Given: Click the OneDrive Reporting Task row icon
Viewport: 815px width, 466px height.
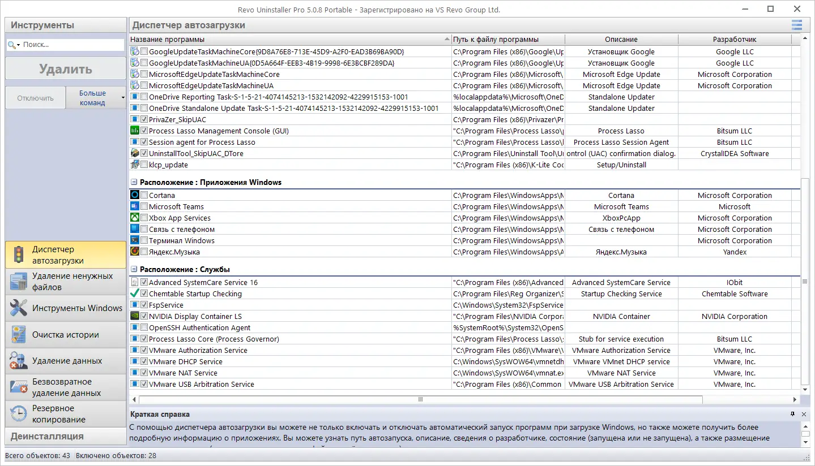Looking at the screenshot, I should point(135,97).
